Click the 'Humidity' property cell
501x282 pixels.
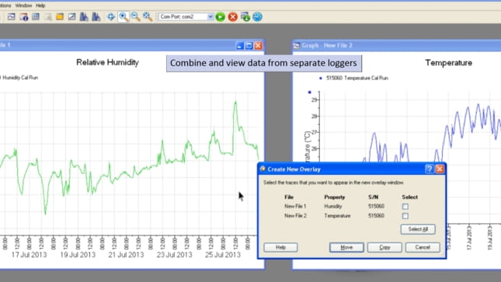coord(333,207)
